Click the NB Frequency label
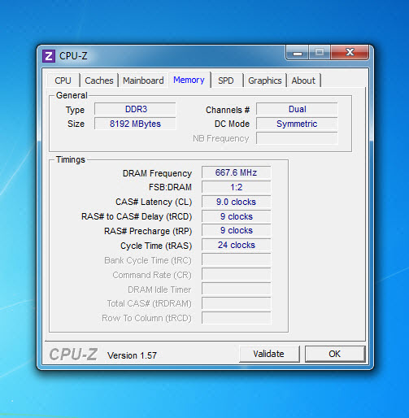409x418 pixels. tap(221, 138)
